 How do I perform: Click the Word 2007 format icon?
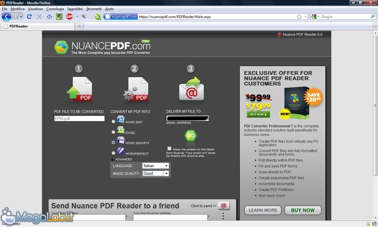[121, 120]
